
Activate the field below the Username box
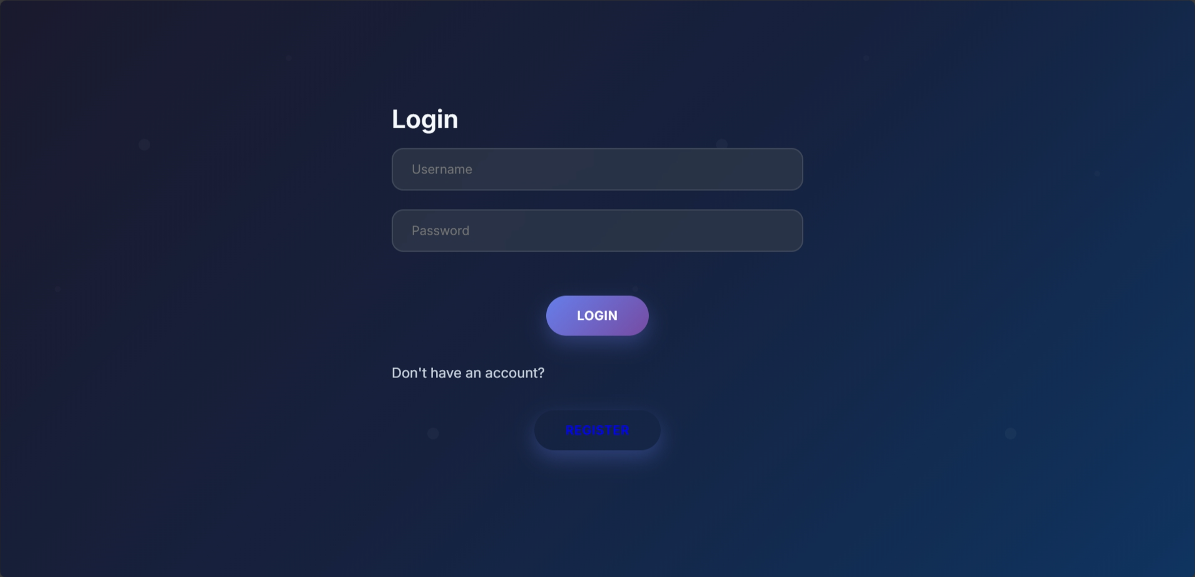coord(597,230)
